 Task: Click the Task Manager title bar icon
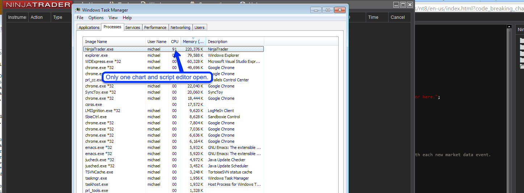click(x=77, y=10)
